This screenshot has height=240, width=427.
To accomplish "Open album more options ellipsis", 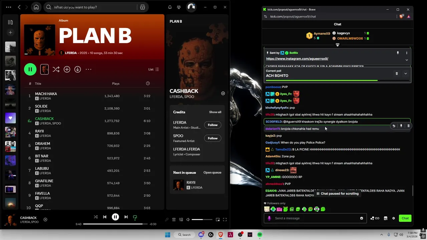I will click(x=88, y=69).
